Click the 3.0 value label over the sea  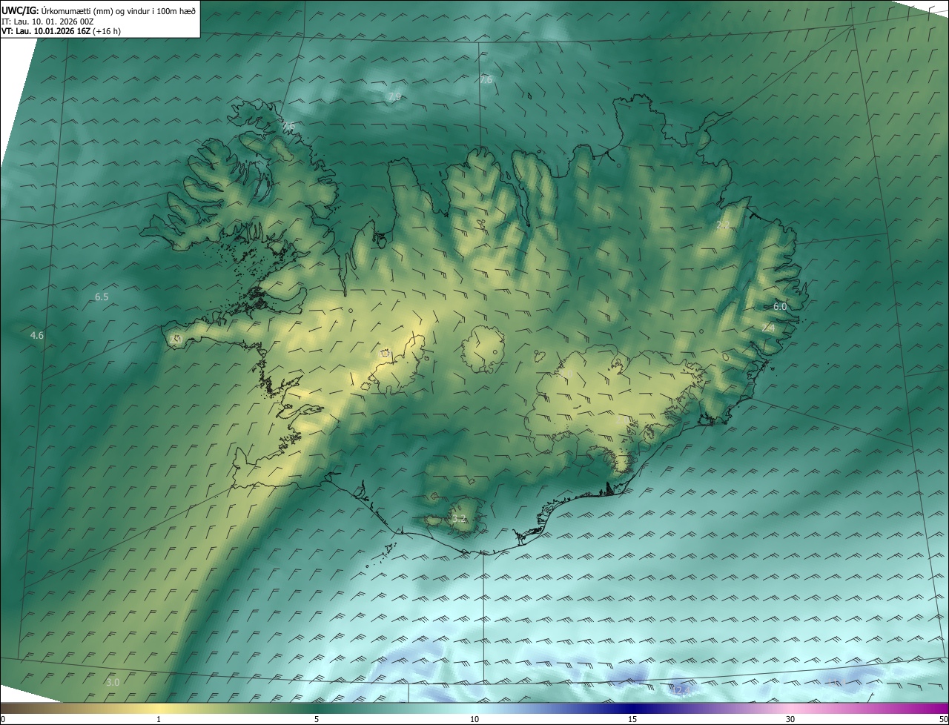(113, 682)
